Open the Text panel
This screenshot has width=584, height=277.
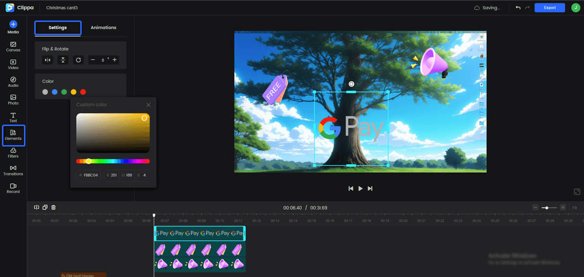click(x=13, y=117)
